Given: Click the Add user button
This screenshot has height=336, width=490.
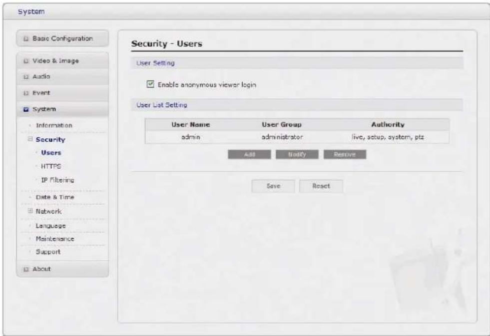Looking at the screenshot, I should pos(249,154).
